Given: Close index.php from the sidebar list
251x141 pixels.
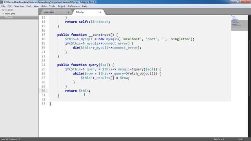Looking at the screenshot, I should (x=3, y=14).
